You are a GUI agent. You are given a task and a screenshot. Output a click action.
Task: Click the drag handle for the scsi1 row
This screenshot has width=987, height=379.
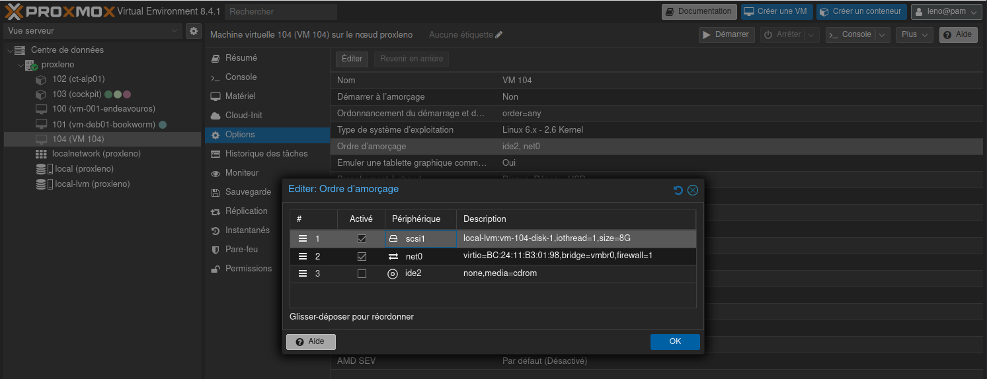303,238
